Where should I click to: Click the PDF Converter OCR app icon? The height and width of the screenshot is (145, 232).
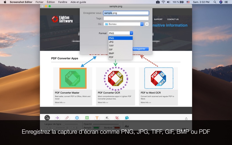(x=115, y=78)
